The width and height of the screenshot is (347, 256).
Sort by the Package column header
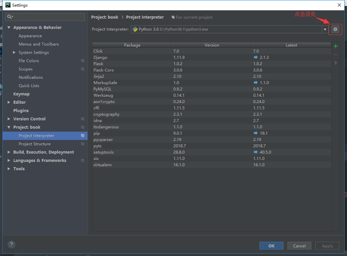pyautogui.click(x=132, y=45)
